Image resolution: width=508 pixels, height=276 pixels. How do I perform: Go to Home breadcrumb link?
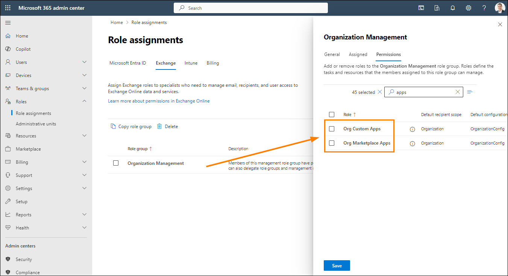tap(117, 23)
